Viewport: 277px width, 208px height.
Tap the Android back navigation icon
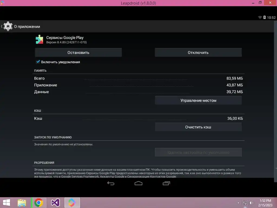pos(111,183)
